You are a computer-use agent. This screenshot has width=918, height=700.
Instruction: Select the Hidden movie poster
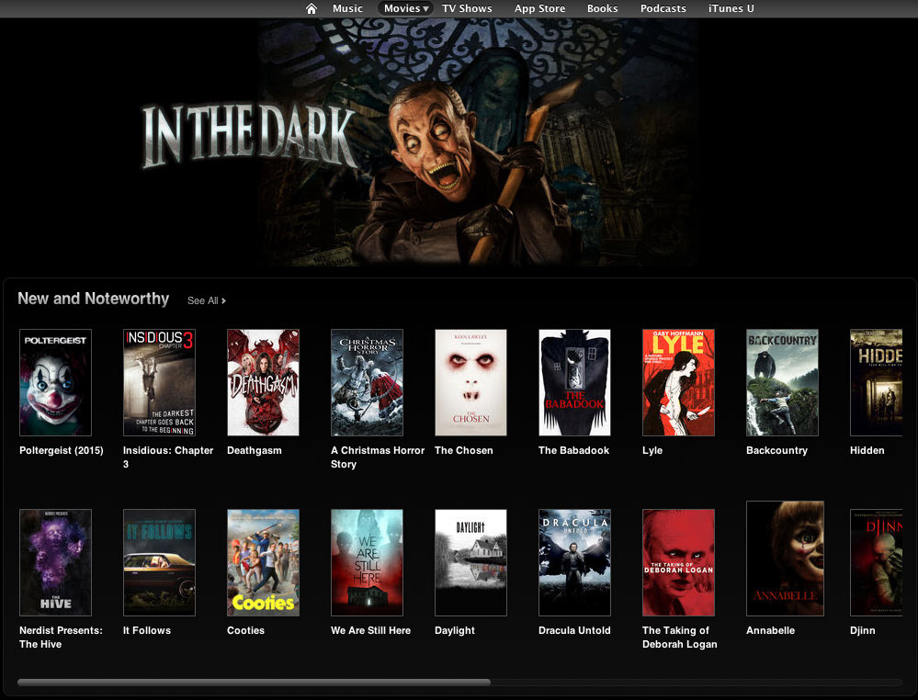tap(877, 382)
